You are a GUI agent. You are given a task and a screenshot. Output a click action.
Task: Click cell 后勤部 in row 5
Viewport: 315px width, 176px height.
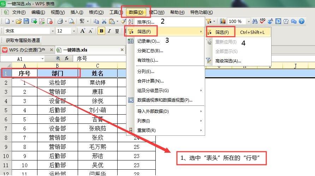click(x=58, y=110)
